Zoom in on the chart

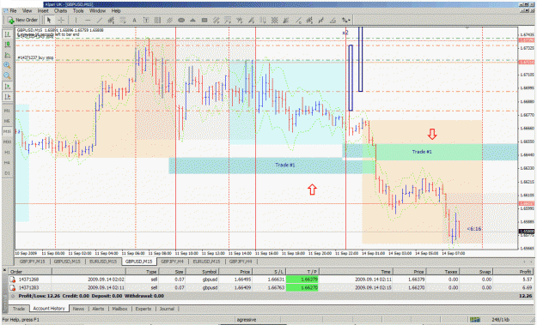[7, 65]
